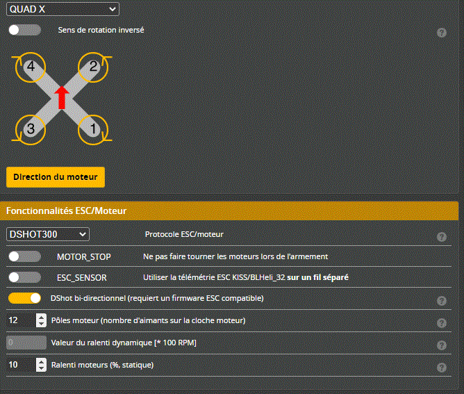Click Direction du moteur button
Viewport: 464px width, 394px height.
coord(56,177)
